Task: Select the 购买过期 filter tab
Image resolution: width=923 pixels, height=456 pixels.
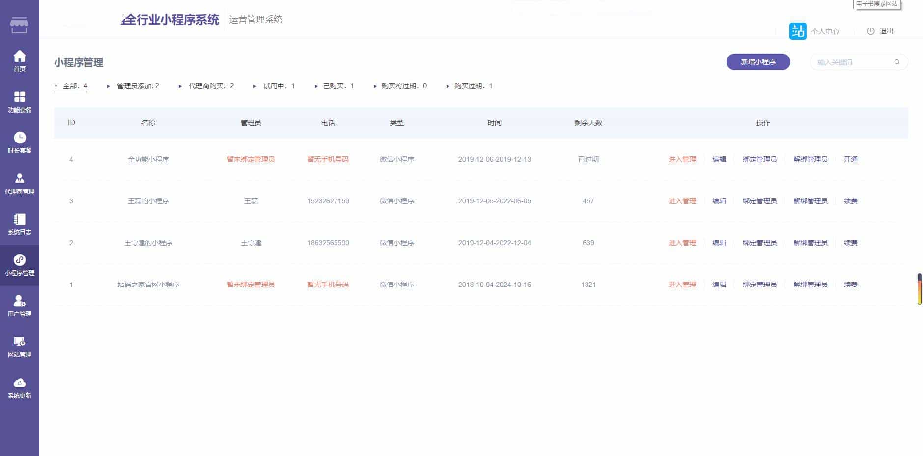Action: coord(470,86)
